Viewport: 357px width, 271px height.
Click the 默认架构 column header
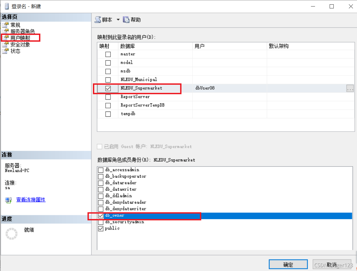point(311,46)
